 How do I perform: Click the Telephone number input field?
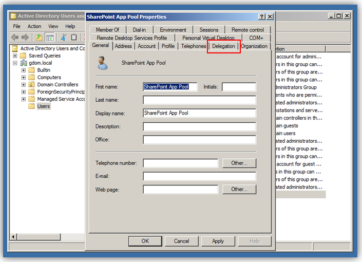tap(181, 163)
